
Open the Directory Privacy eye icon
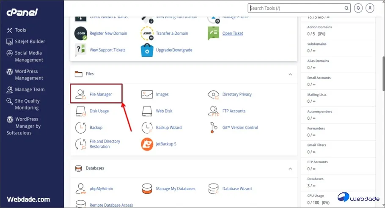click(x=214, y=94)
